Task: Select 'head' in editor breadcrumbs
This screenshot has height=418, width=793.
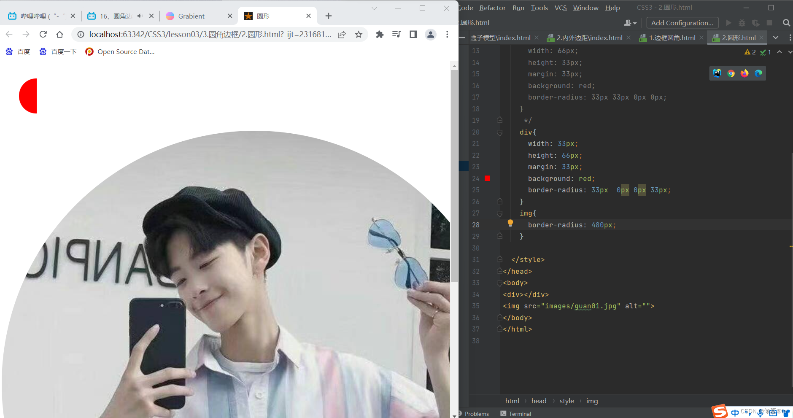Action: (x=539, y=401)
